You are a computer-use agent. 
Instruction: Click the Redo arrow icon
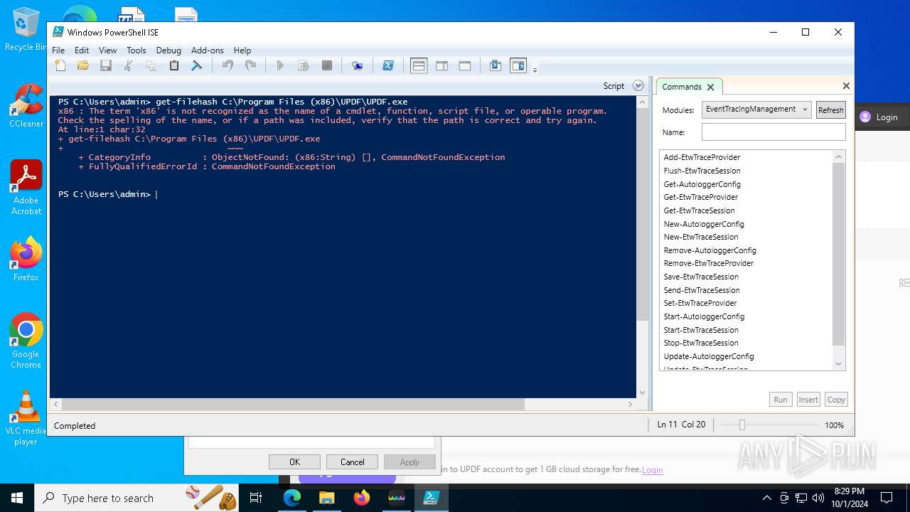[x=250, y=65]
